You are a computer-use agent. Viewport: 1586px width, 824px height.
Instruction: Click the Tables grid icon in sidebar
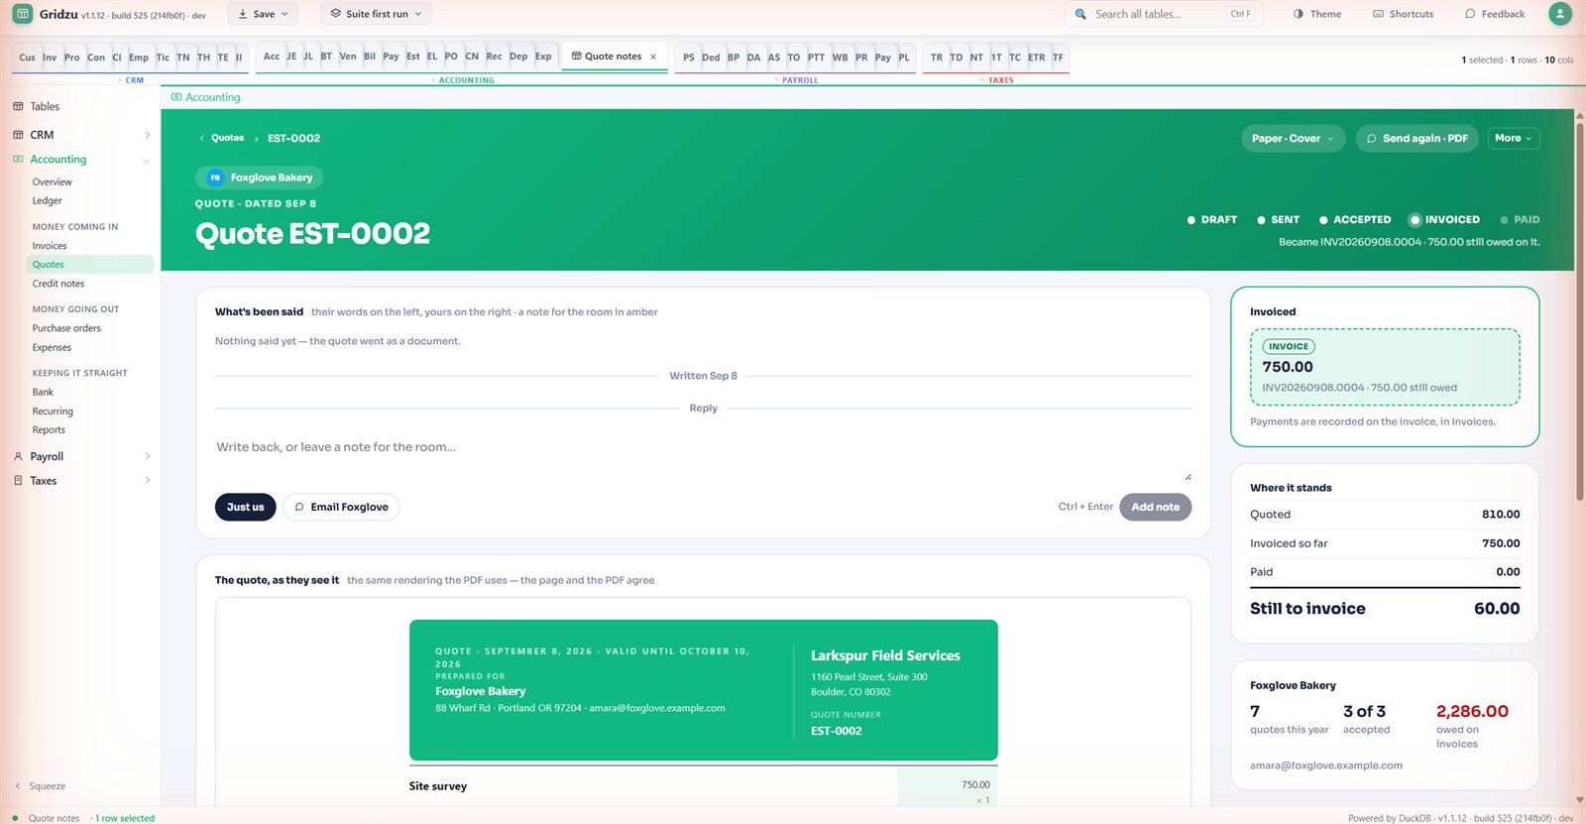pos(18,106)
